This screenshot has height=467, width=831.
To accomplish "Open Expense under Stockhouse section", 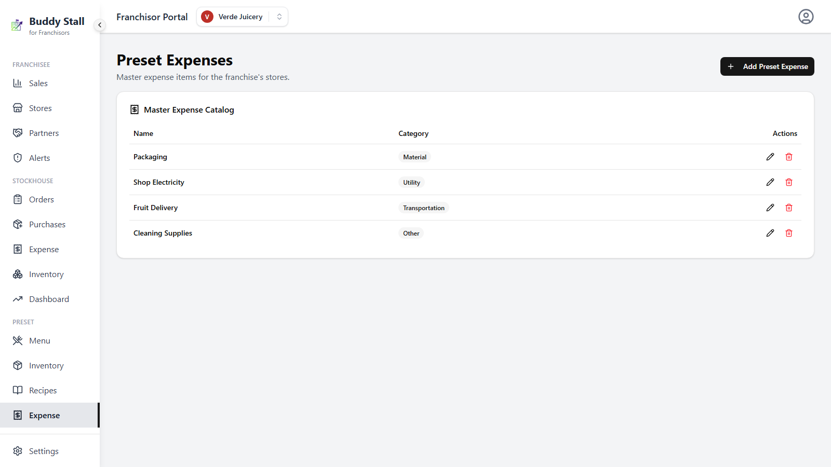I will (50, 249).
